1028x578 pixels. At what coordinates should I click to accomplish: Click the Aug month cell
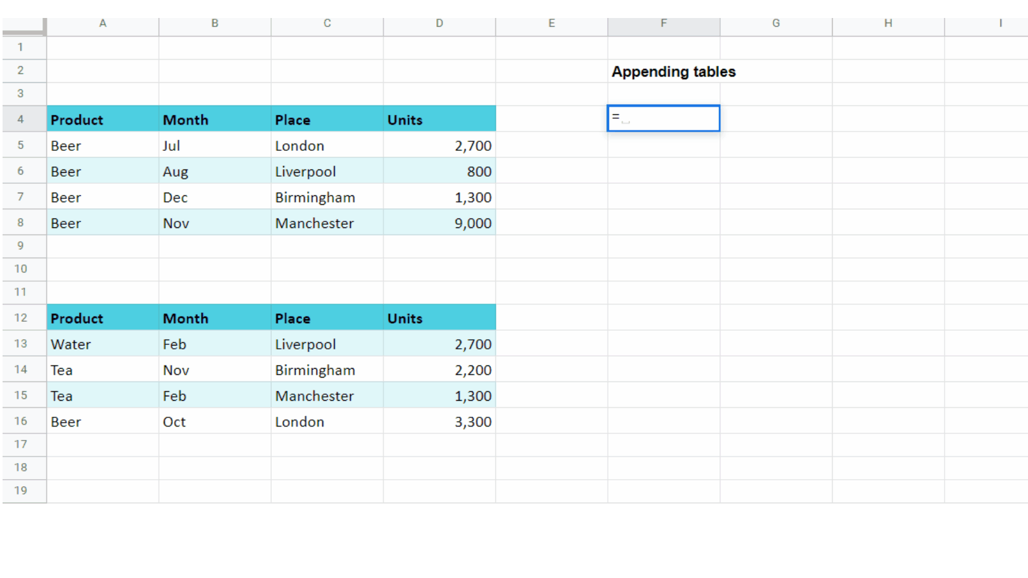[x=215, y=171]
